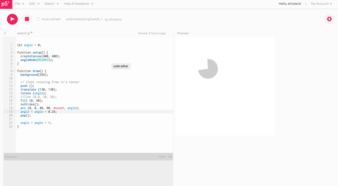Click the push () line
This screenshot has height=186, width=338.
[x=28, y=86]
